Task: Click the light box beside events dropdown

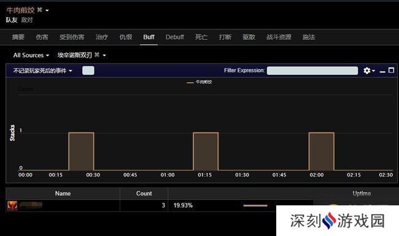Action: [88, 70]
